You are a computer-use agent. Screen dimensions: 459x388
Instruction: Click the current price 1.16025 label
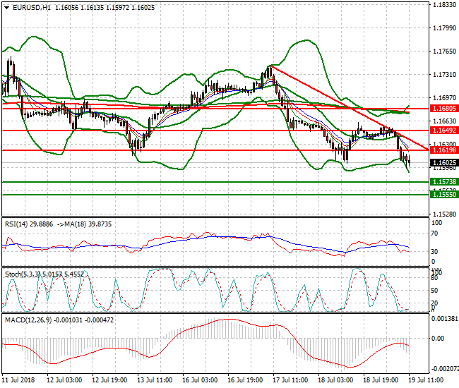tap(446, 162)
